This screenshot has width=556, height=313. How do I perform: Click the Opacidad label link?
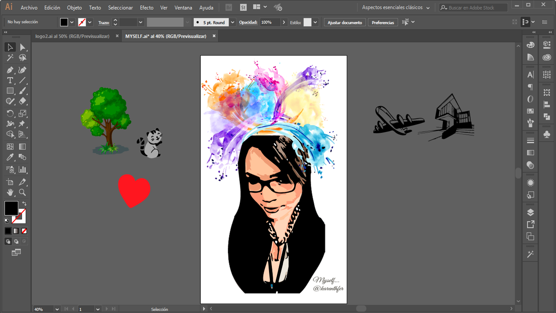tap(248, 22)
